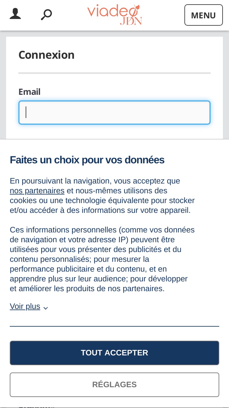This screenshot has height=408, width=229.
Task: Select 'Faites un choix pour vos données' title
Action: (87, 160)
